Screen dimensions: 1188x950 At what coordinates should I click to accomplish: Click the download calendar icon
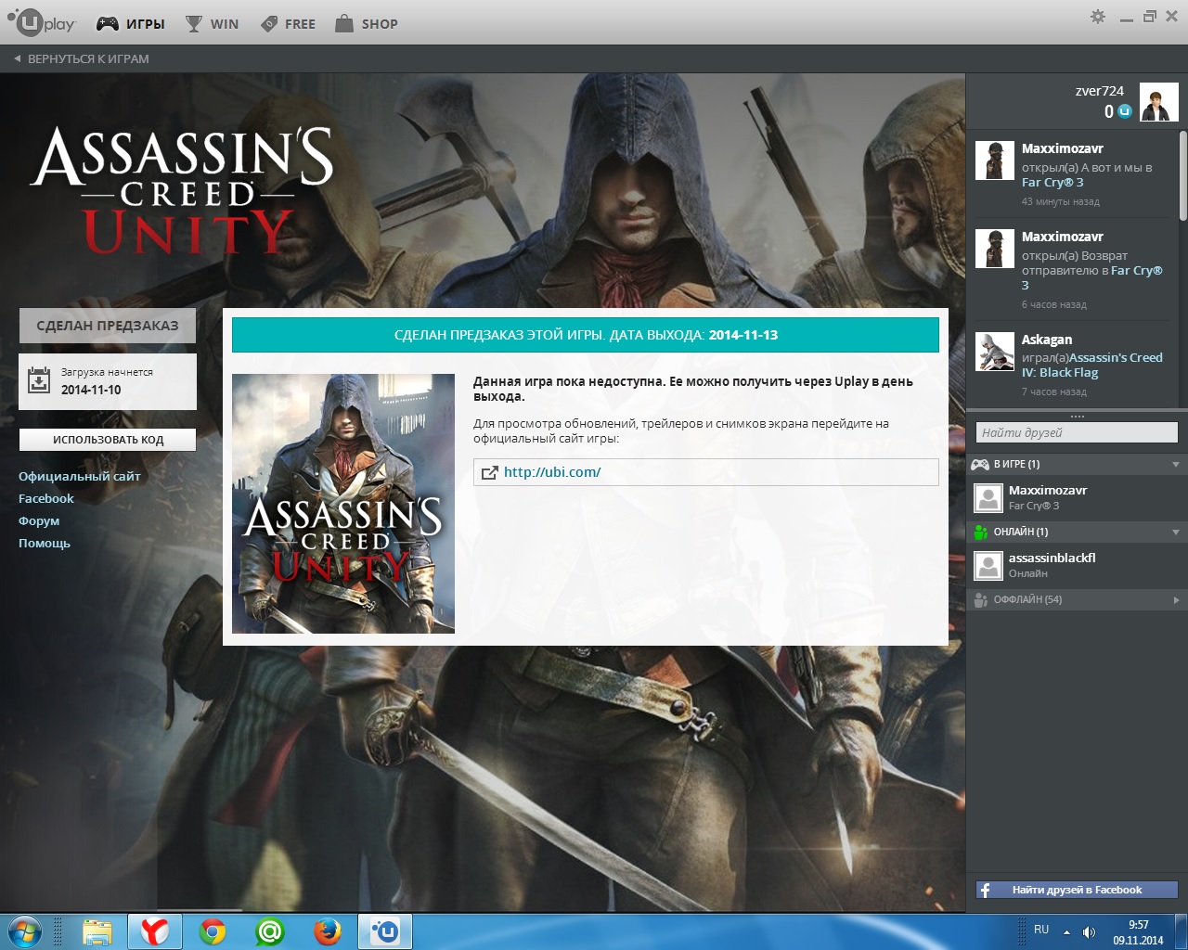pos(39,380)
